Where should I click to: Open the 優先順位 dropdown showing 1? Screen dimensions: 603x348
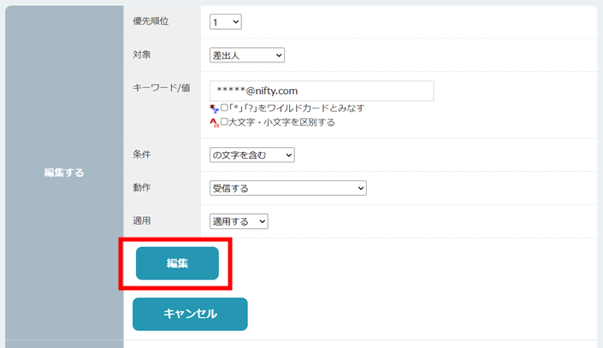tap(226, 22)
